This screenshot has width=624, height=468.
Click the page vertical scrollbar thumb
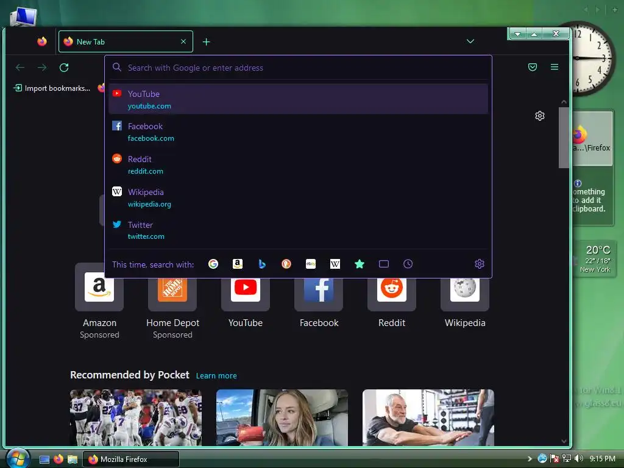pyautogui.click(x=564, y=137)
